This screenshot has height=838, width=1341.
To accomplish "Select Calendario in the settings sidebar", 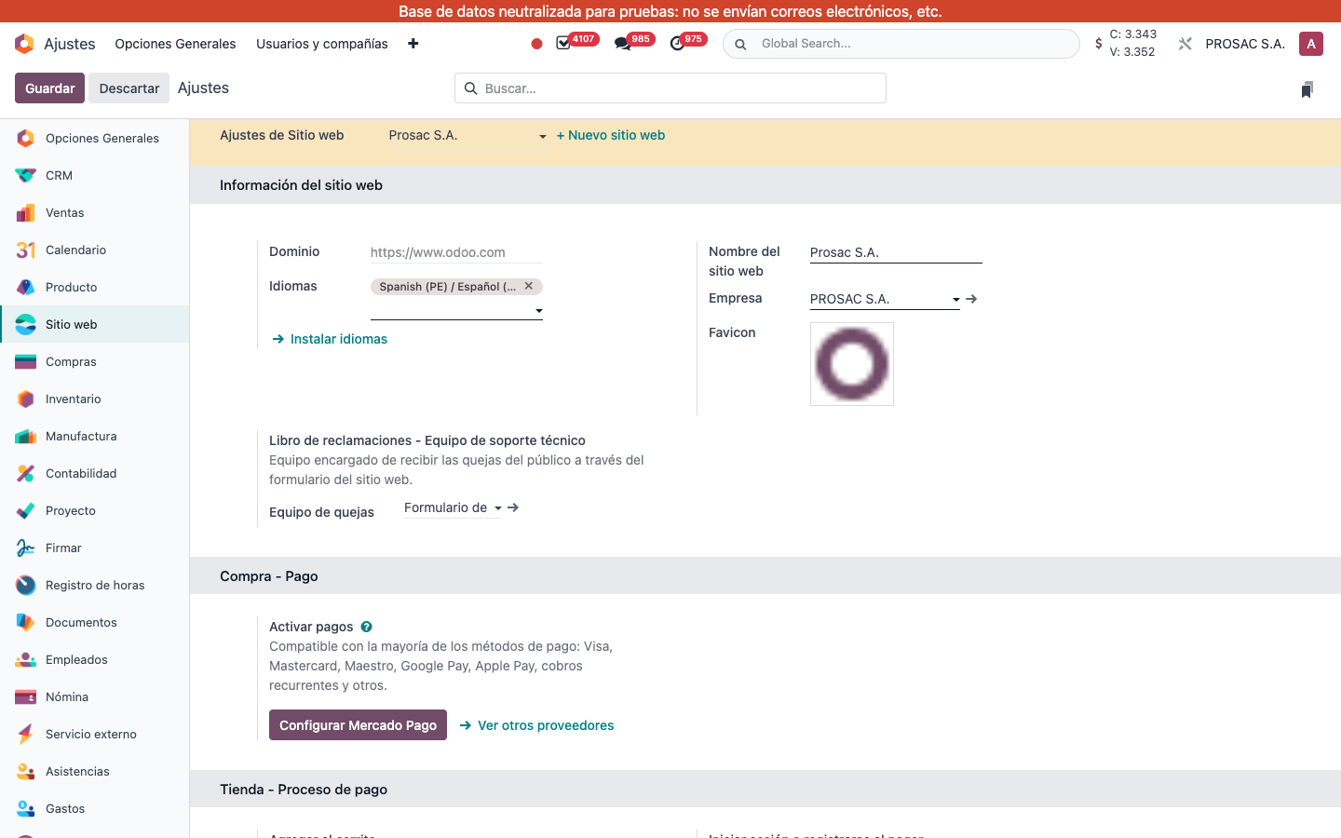I will point(95,250).
